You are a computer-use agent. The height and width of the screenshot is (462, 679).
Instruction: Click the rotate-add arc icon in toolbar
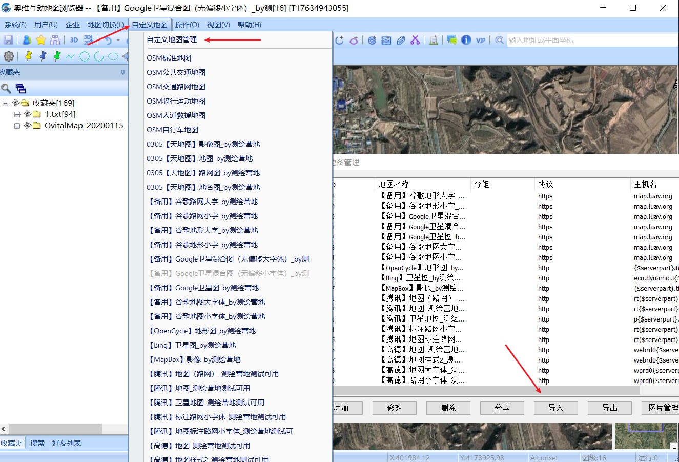pos(339,40)
